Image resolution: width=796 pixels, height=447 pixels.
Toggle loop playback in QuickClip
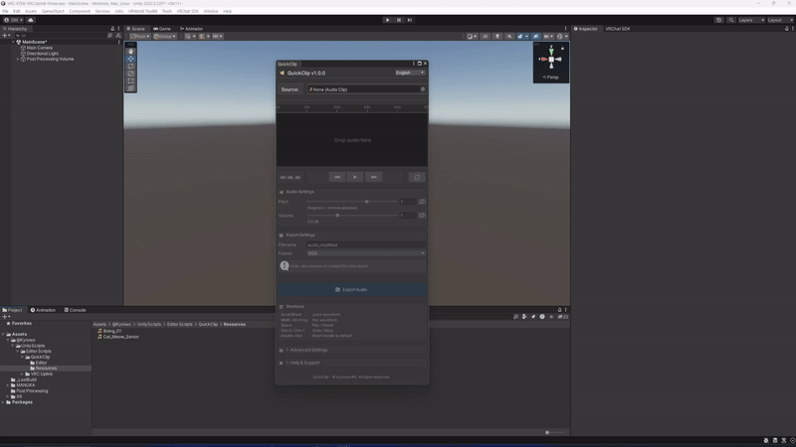[x=417, y=177]
